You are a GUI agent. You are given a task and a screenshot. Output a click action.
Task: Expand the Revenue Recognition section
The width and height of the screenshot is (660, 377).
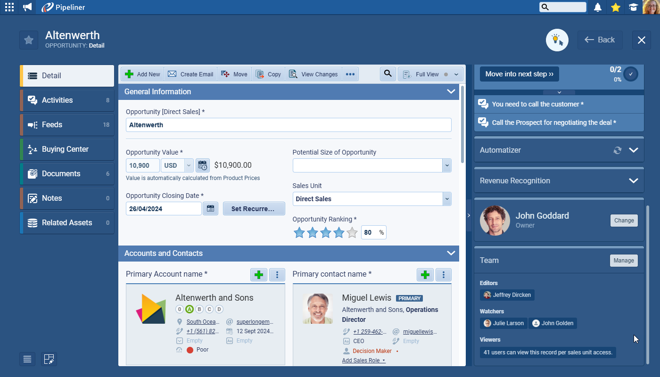point(633,180)
